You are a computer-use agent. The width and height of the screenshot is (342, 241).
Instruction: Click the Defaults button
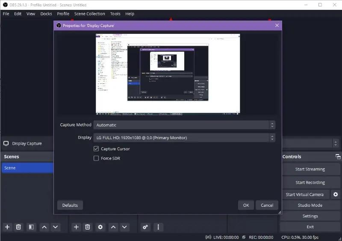point(70,205)
